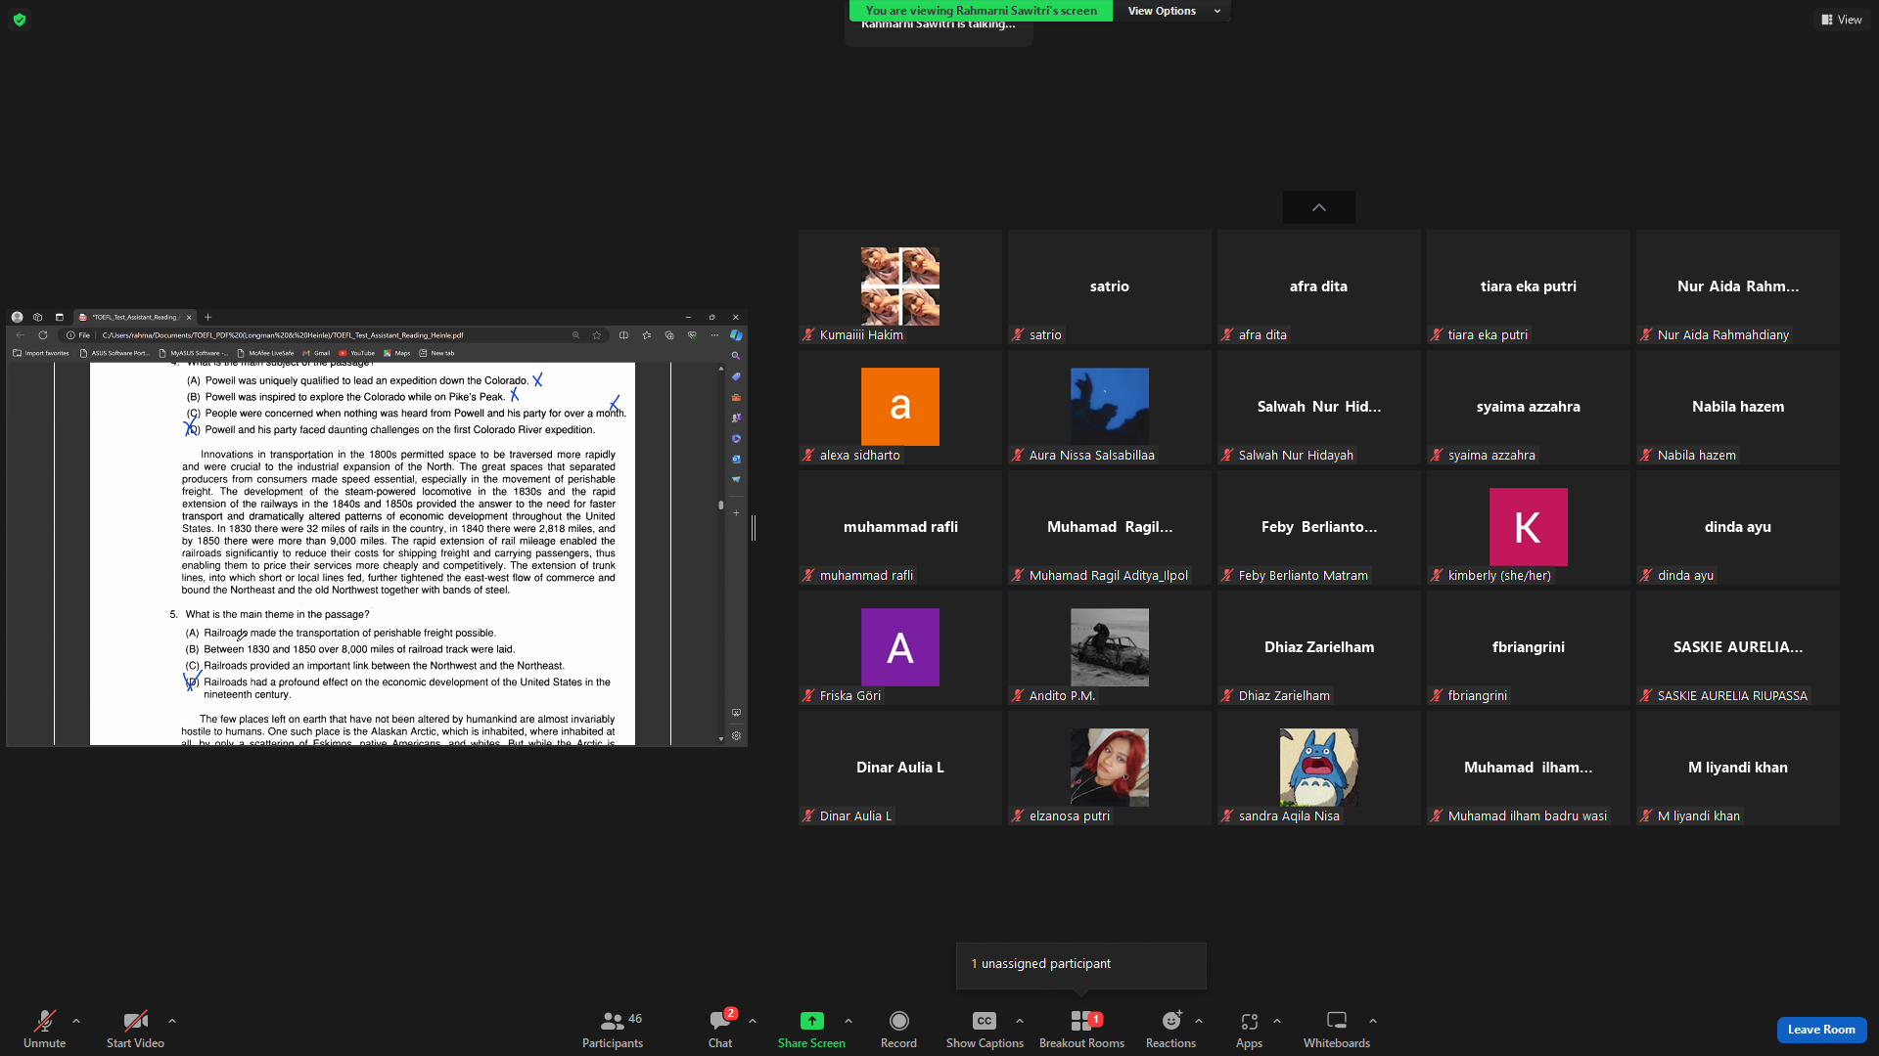Screen dimensions: 1879x1056
Task: Open the New tab bookmark
Action: (x=436, y=353)
